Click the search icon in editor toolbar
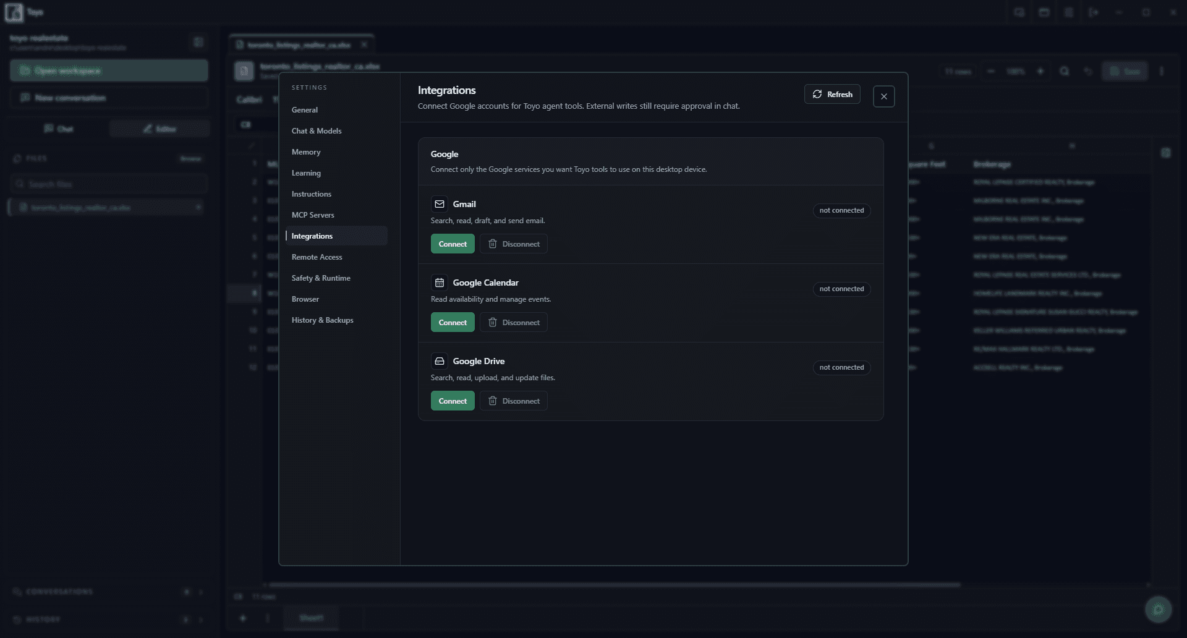1187x638 pixels. coord(1064,71)
